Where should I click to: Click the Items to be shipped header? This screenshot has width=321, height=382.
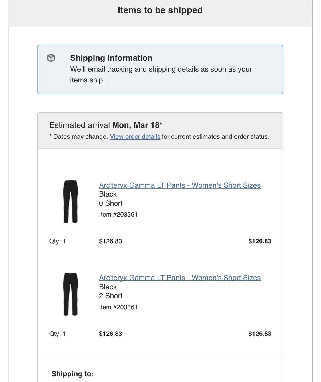[x=160, y=10]
